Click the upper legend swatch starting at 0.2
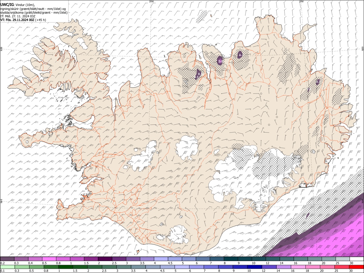The image size is (364, 273). (7, 259)
